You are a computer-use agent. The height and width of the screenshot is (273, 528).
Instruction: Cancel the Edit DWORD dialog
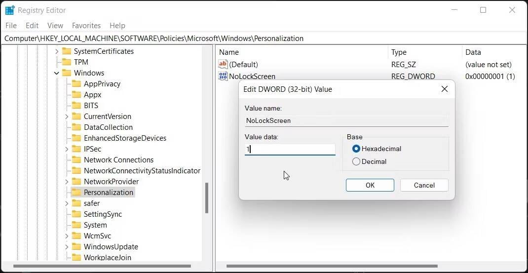(x=424, y=185)
